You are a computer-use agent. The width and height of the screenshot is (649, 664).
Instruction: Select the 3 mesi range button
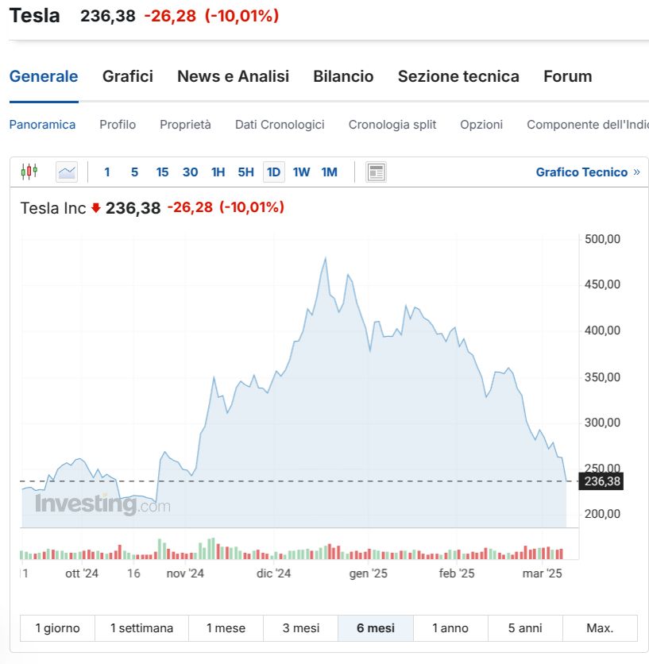pos(301,628)
